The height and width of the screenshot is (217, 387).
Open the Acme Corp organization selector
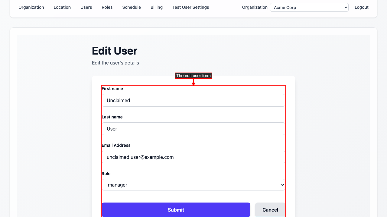pos(309,7)
